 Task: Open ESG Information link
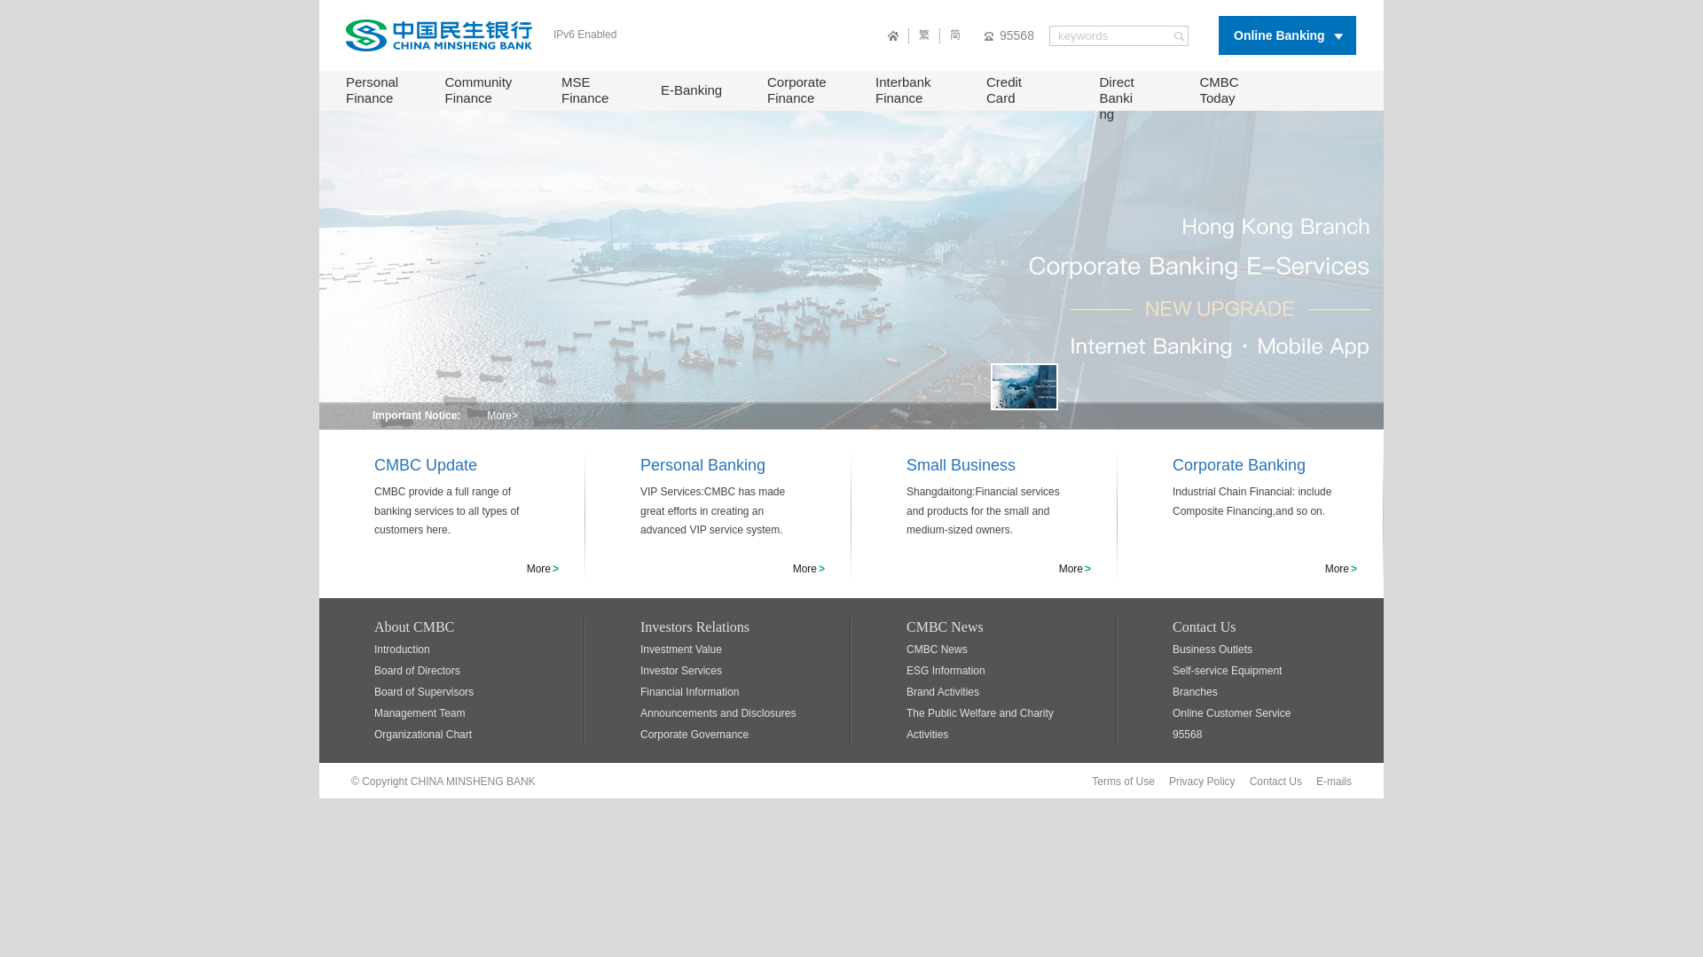click(x=946, y=671)
